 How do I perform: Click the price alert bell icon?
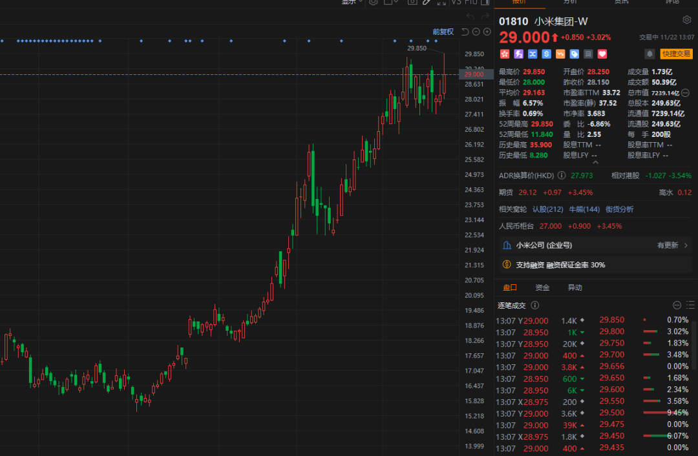point(649,54)
